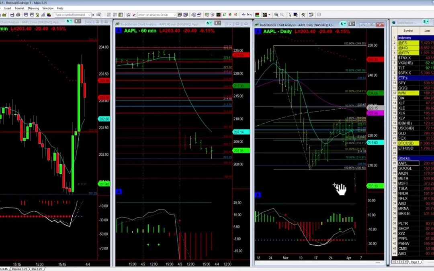The image size is (434, 271).
Task: Open the Drawing menu
Action: click(x=33, y=8)
